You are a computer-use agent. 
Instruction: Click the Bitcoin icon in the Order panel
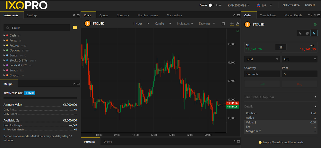pos(247,24)
